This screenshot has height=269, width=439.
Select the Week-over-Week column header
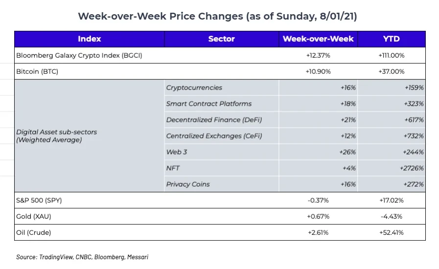[318, 39]
